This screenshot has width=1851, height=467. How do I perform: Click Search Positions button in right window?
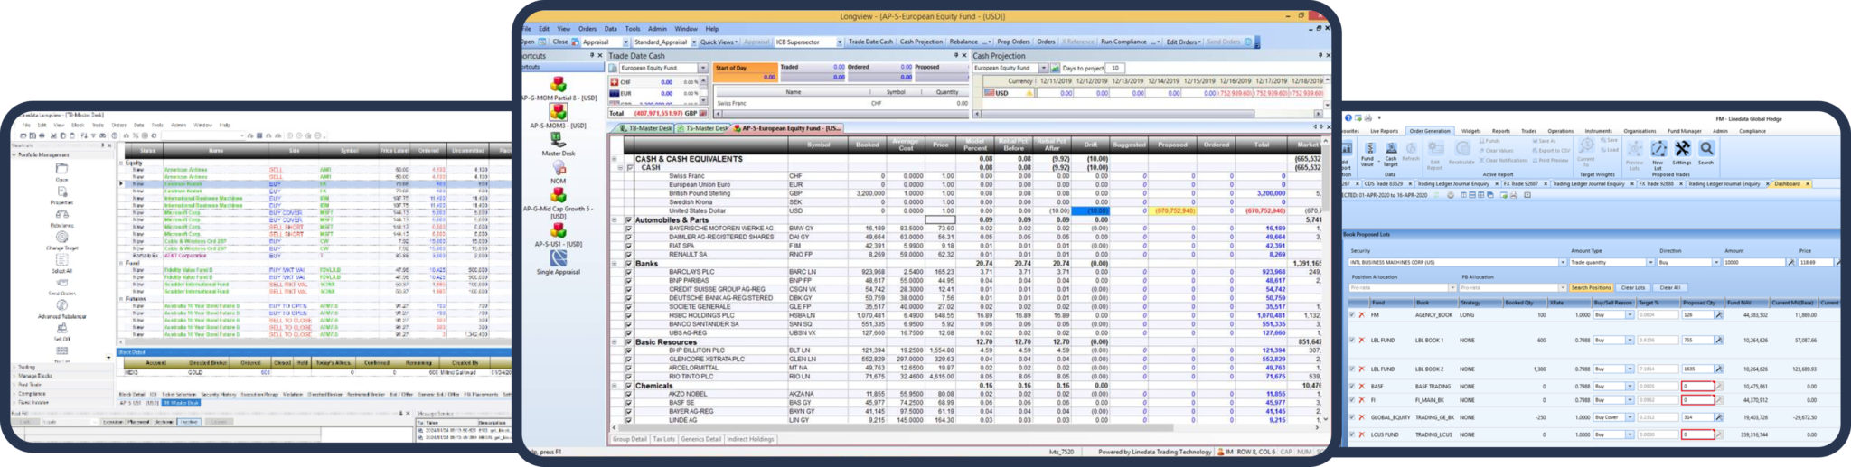click(1591, 287)
